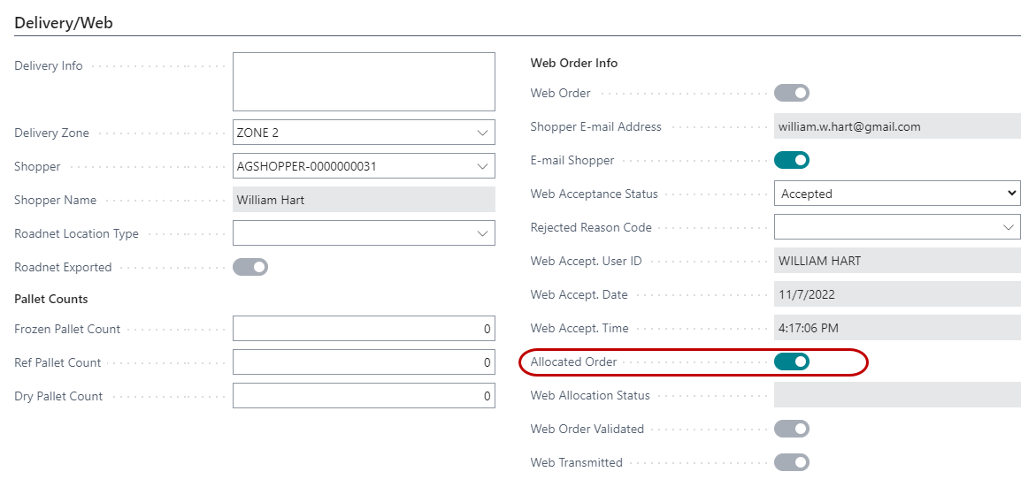Viewport: 1036px width, 487px height.
Task: Toggle the Web Transmitted switch
Action: [x=791, y=462]
